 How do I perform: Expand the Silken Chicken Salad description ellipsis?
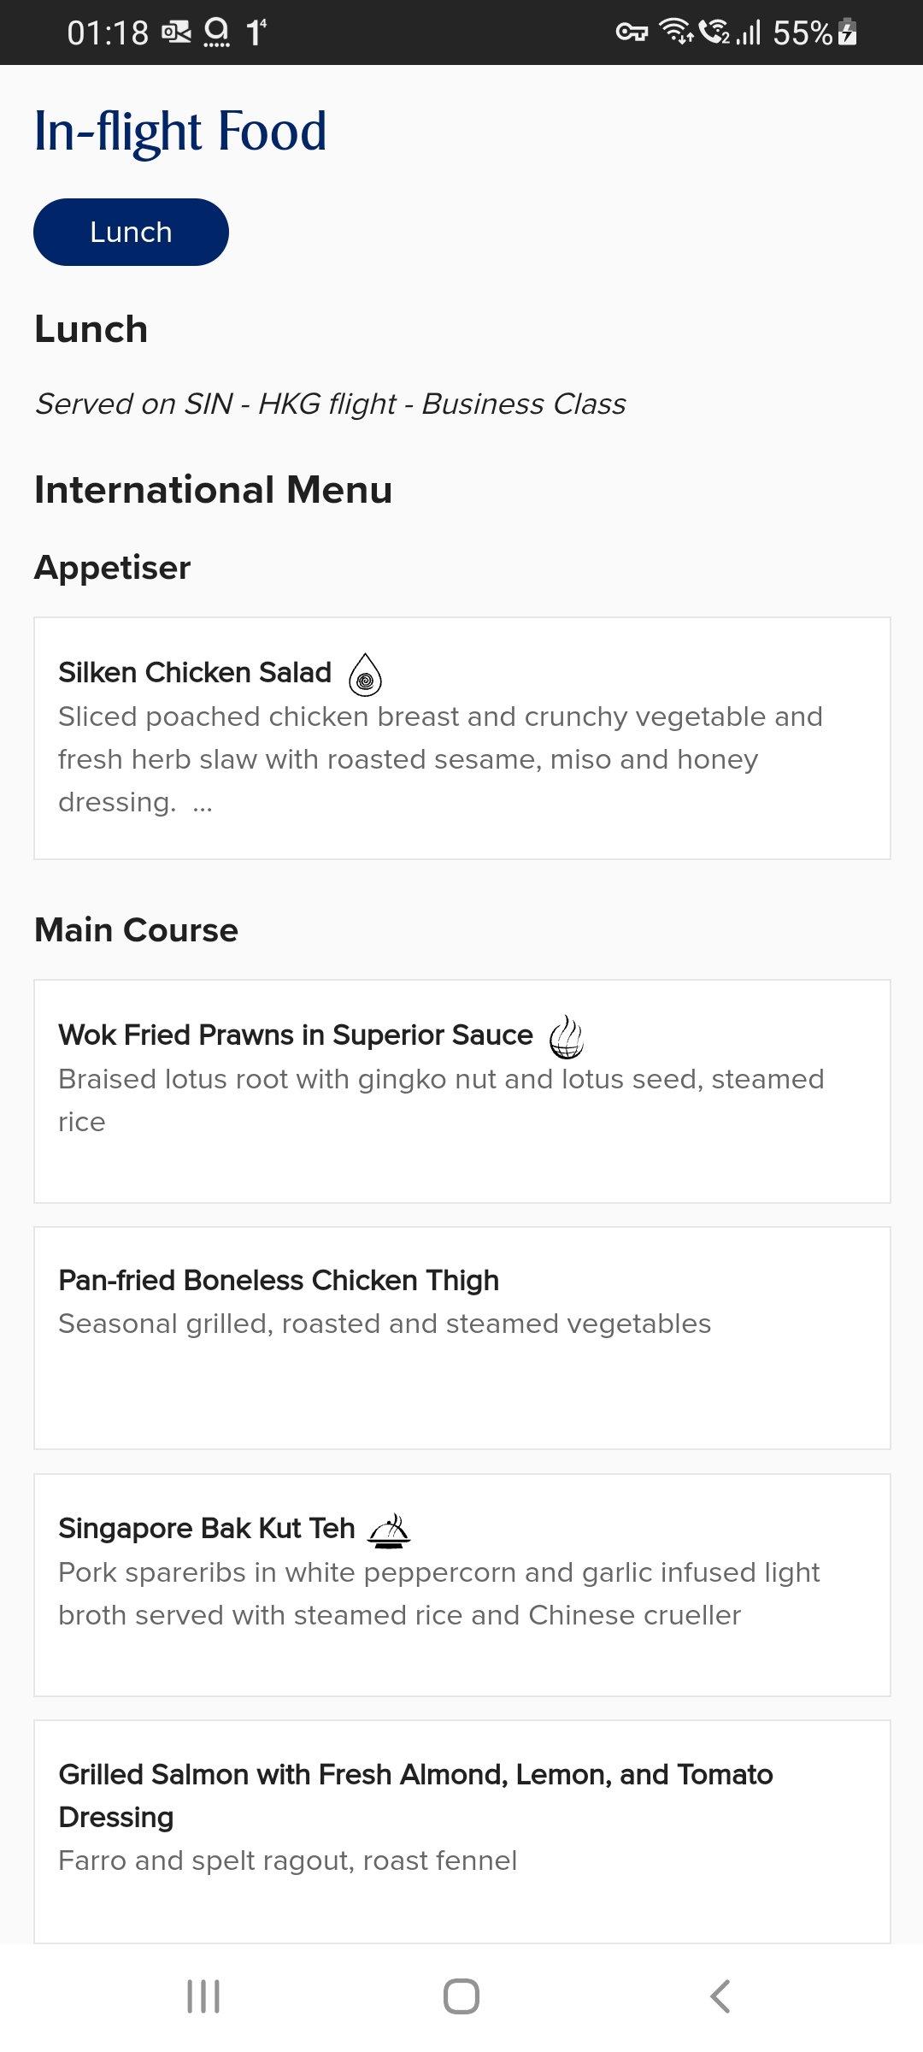point(203,804)
